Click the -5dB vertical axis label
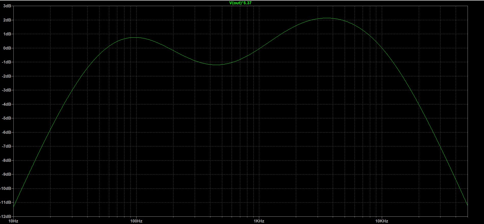The image size is (484, 224). (6, 118)
